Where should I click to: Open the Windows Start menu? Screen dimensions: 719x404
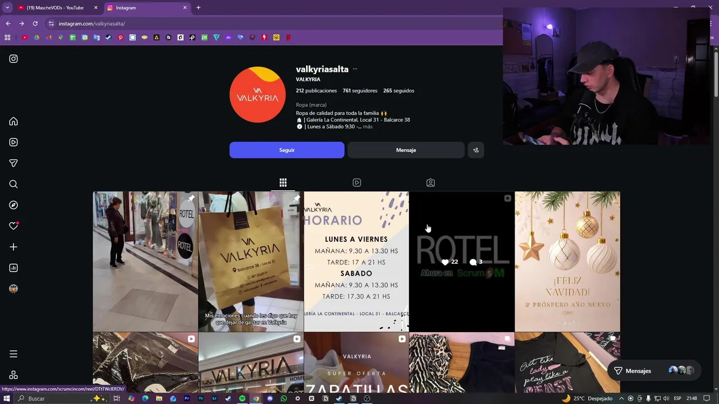tap(7, 398)
